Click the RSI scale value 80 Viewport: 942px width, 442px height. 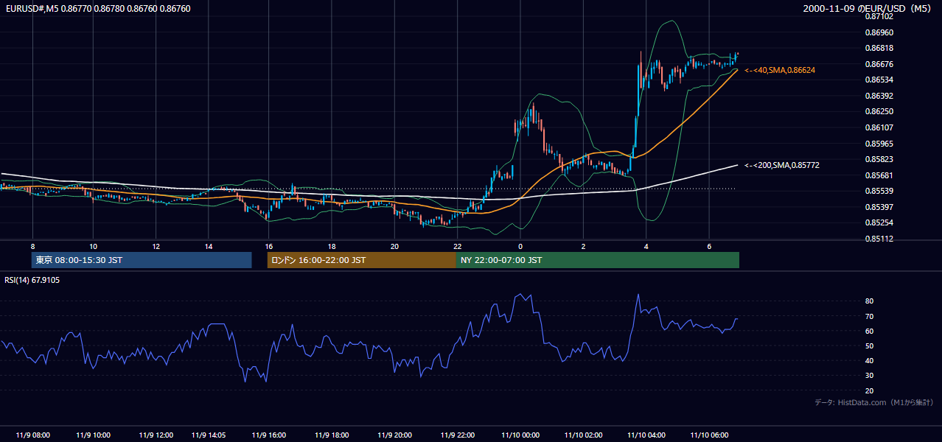click(x=869, y=301)
